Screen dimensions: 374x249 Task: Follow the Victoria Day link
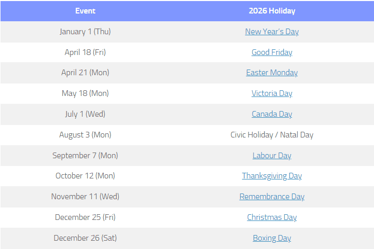pos(272,93)
